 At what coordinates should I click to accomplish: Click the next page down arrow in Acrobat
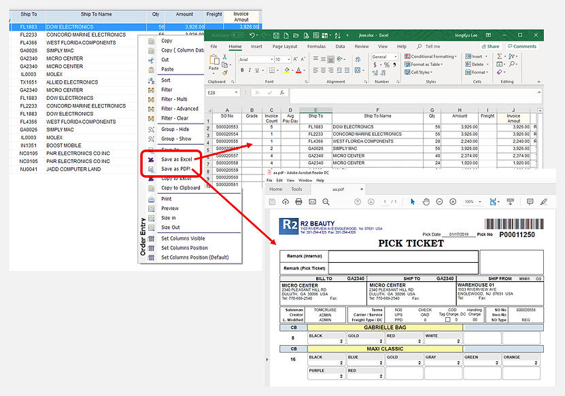click(x=371, y=202)
